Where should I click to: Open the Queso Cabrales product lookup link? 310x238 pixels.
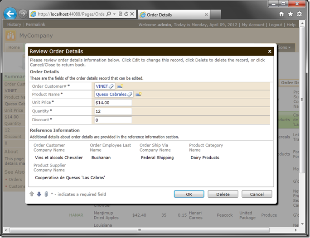coord(111,94)
